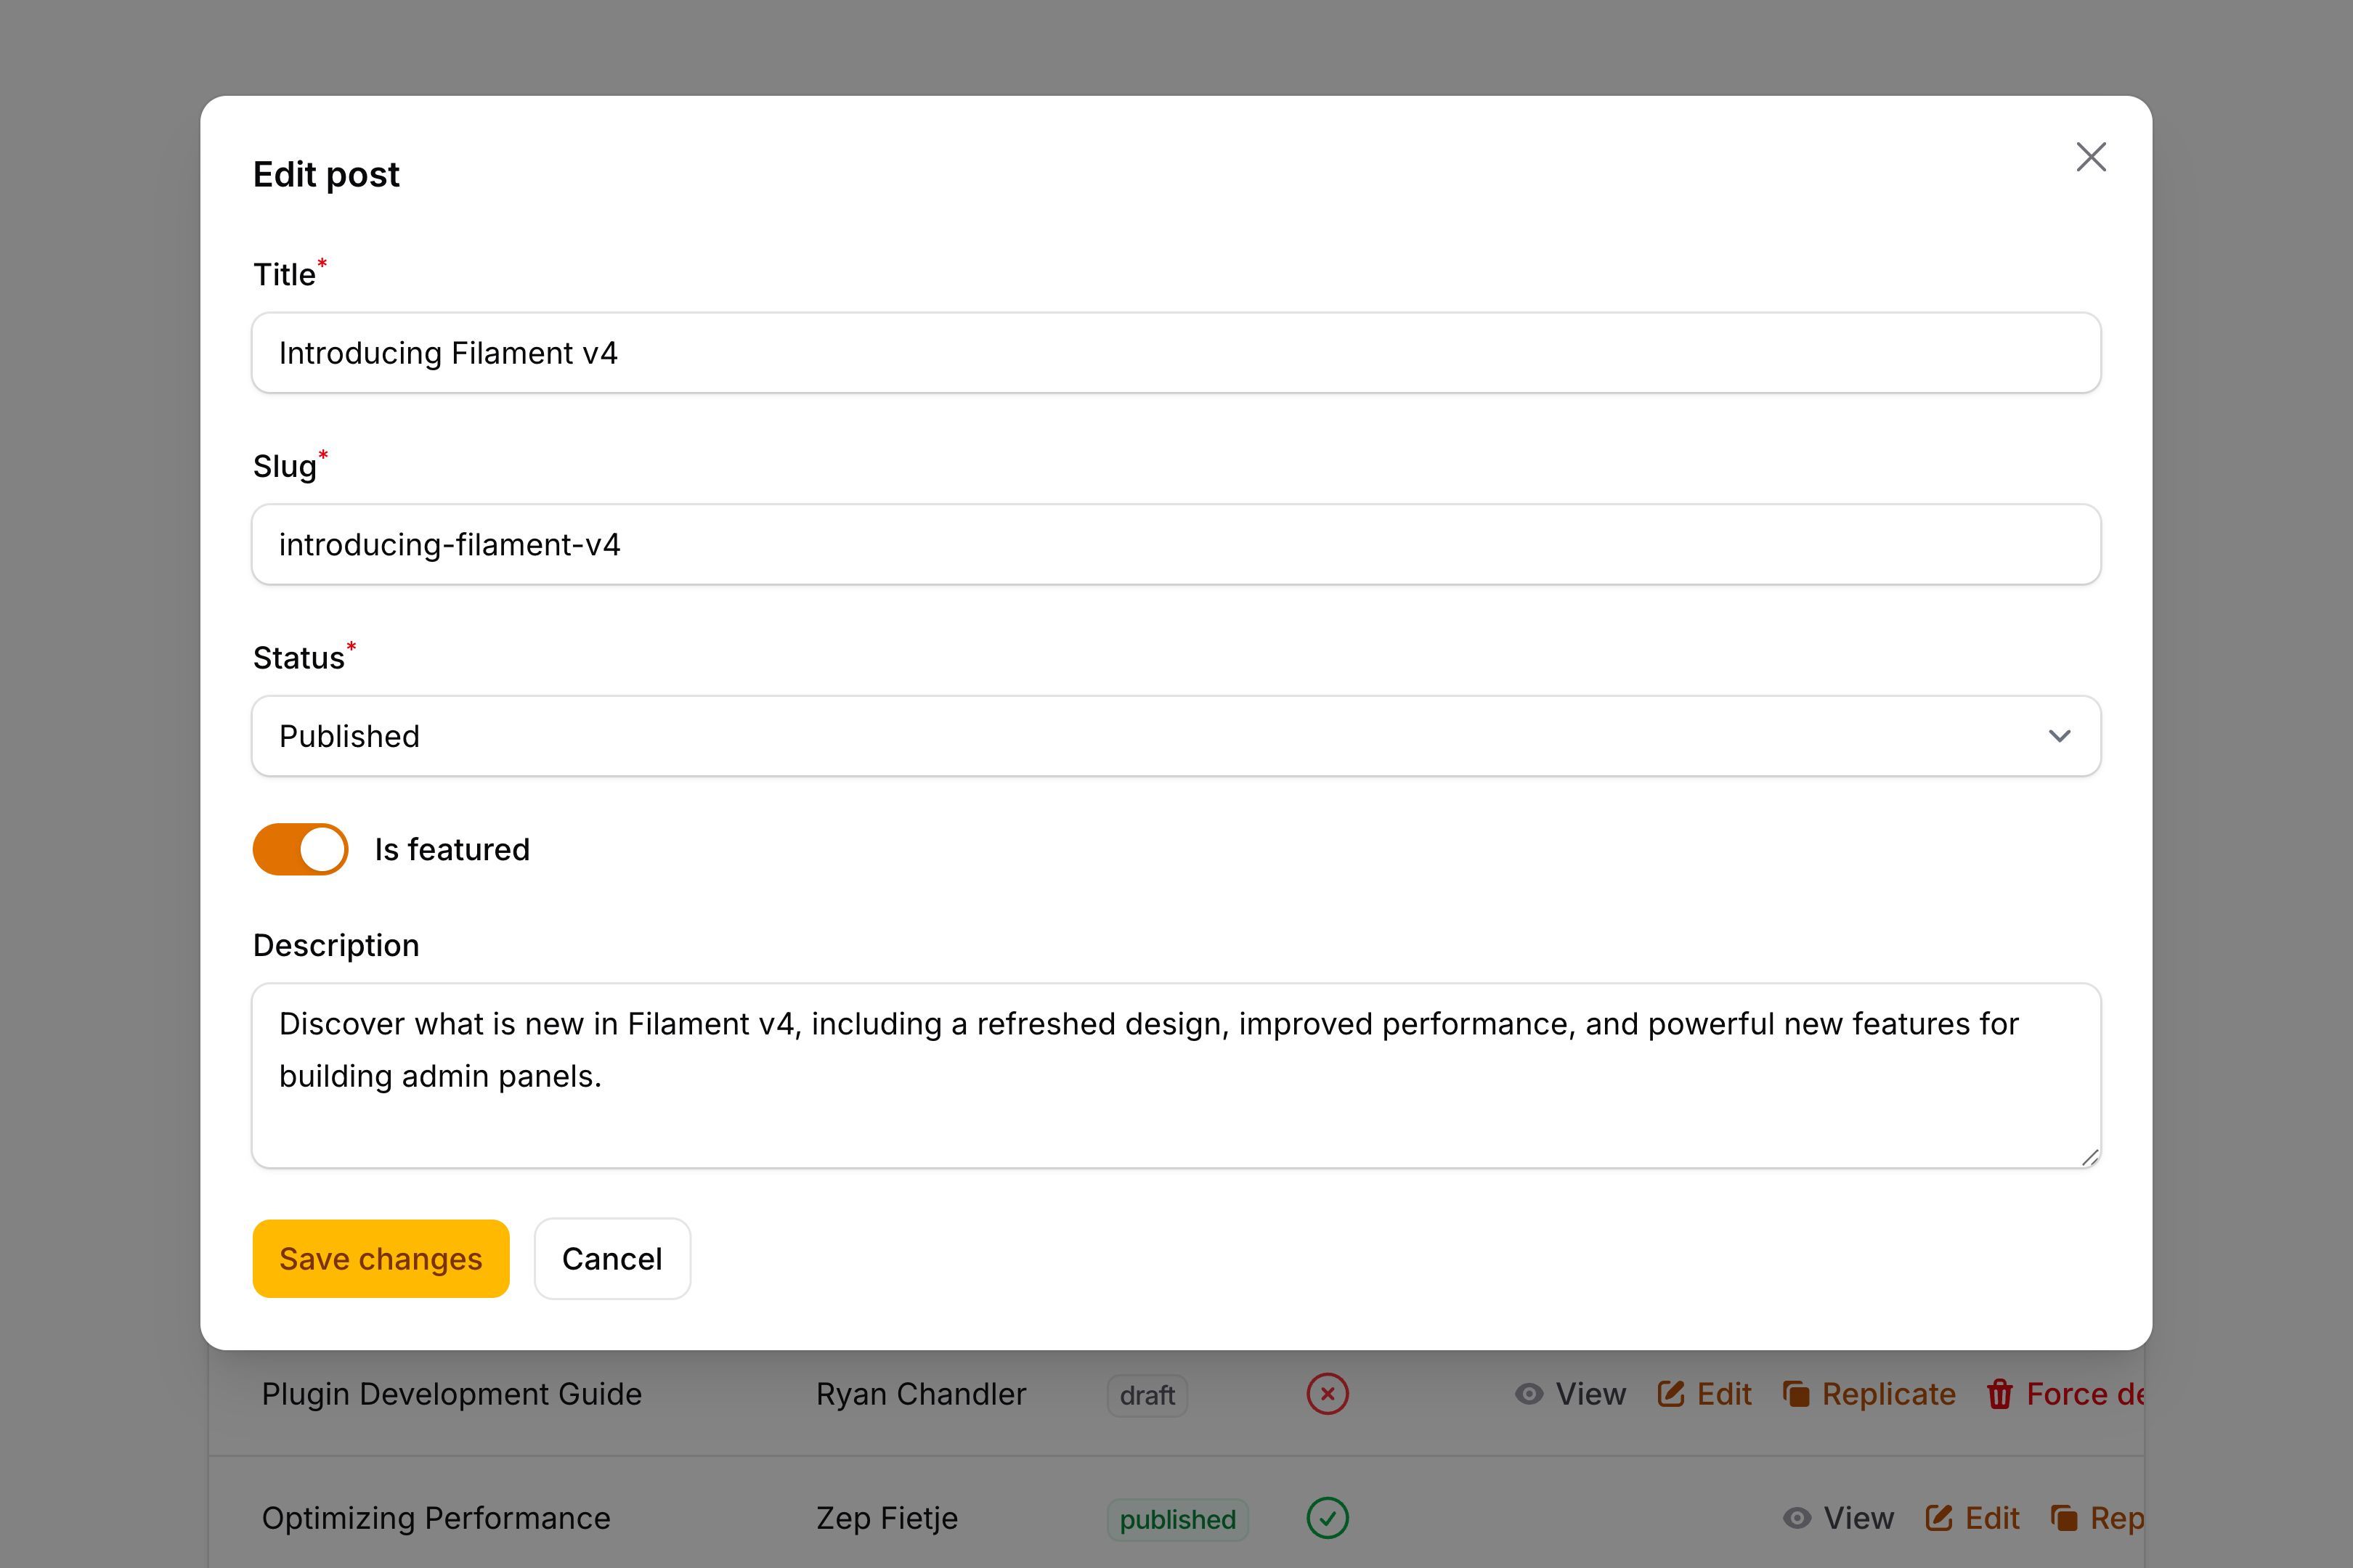Viewport: 2353px width, 1568px height.
Task: Click pencil icon in Plugin Development Guide row
Action: [1671, 1394]
